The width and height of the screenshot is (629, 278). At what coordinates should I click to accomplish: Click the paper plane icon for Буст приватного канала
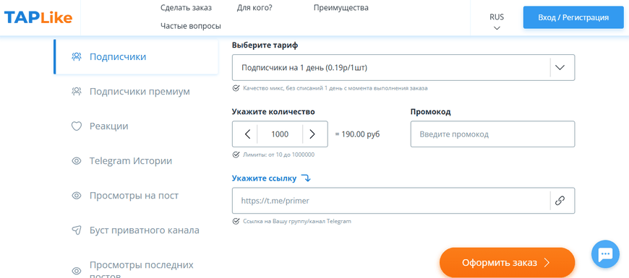pyautogui.click(x=76, y=230)
